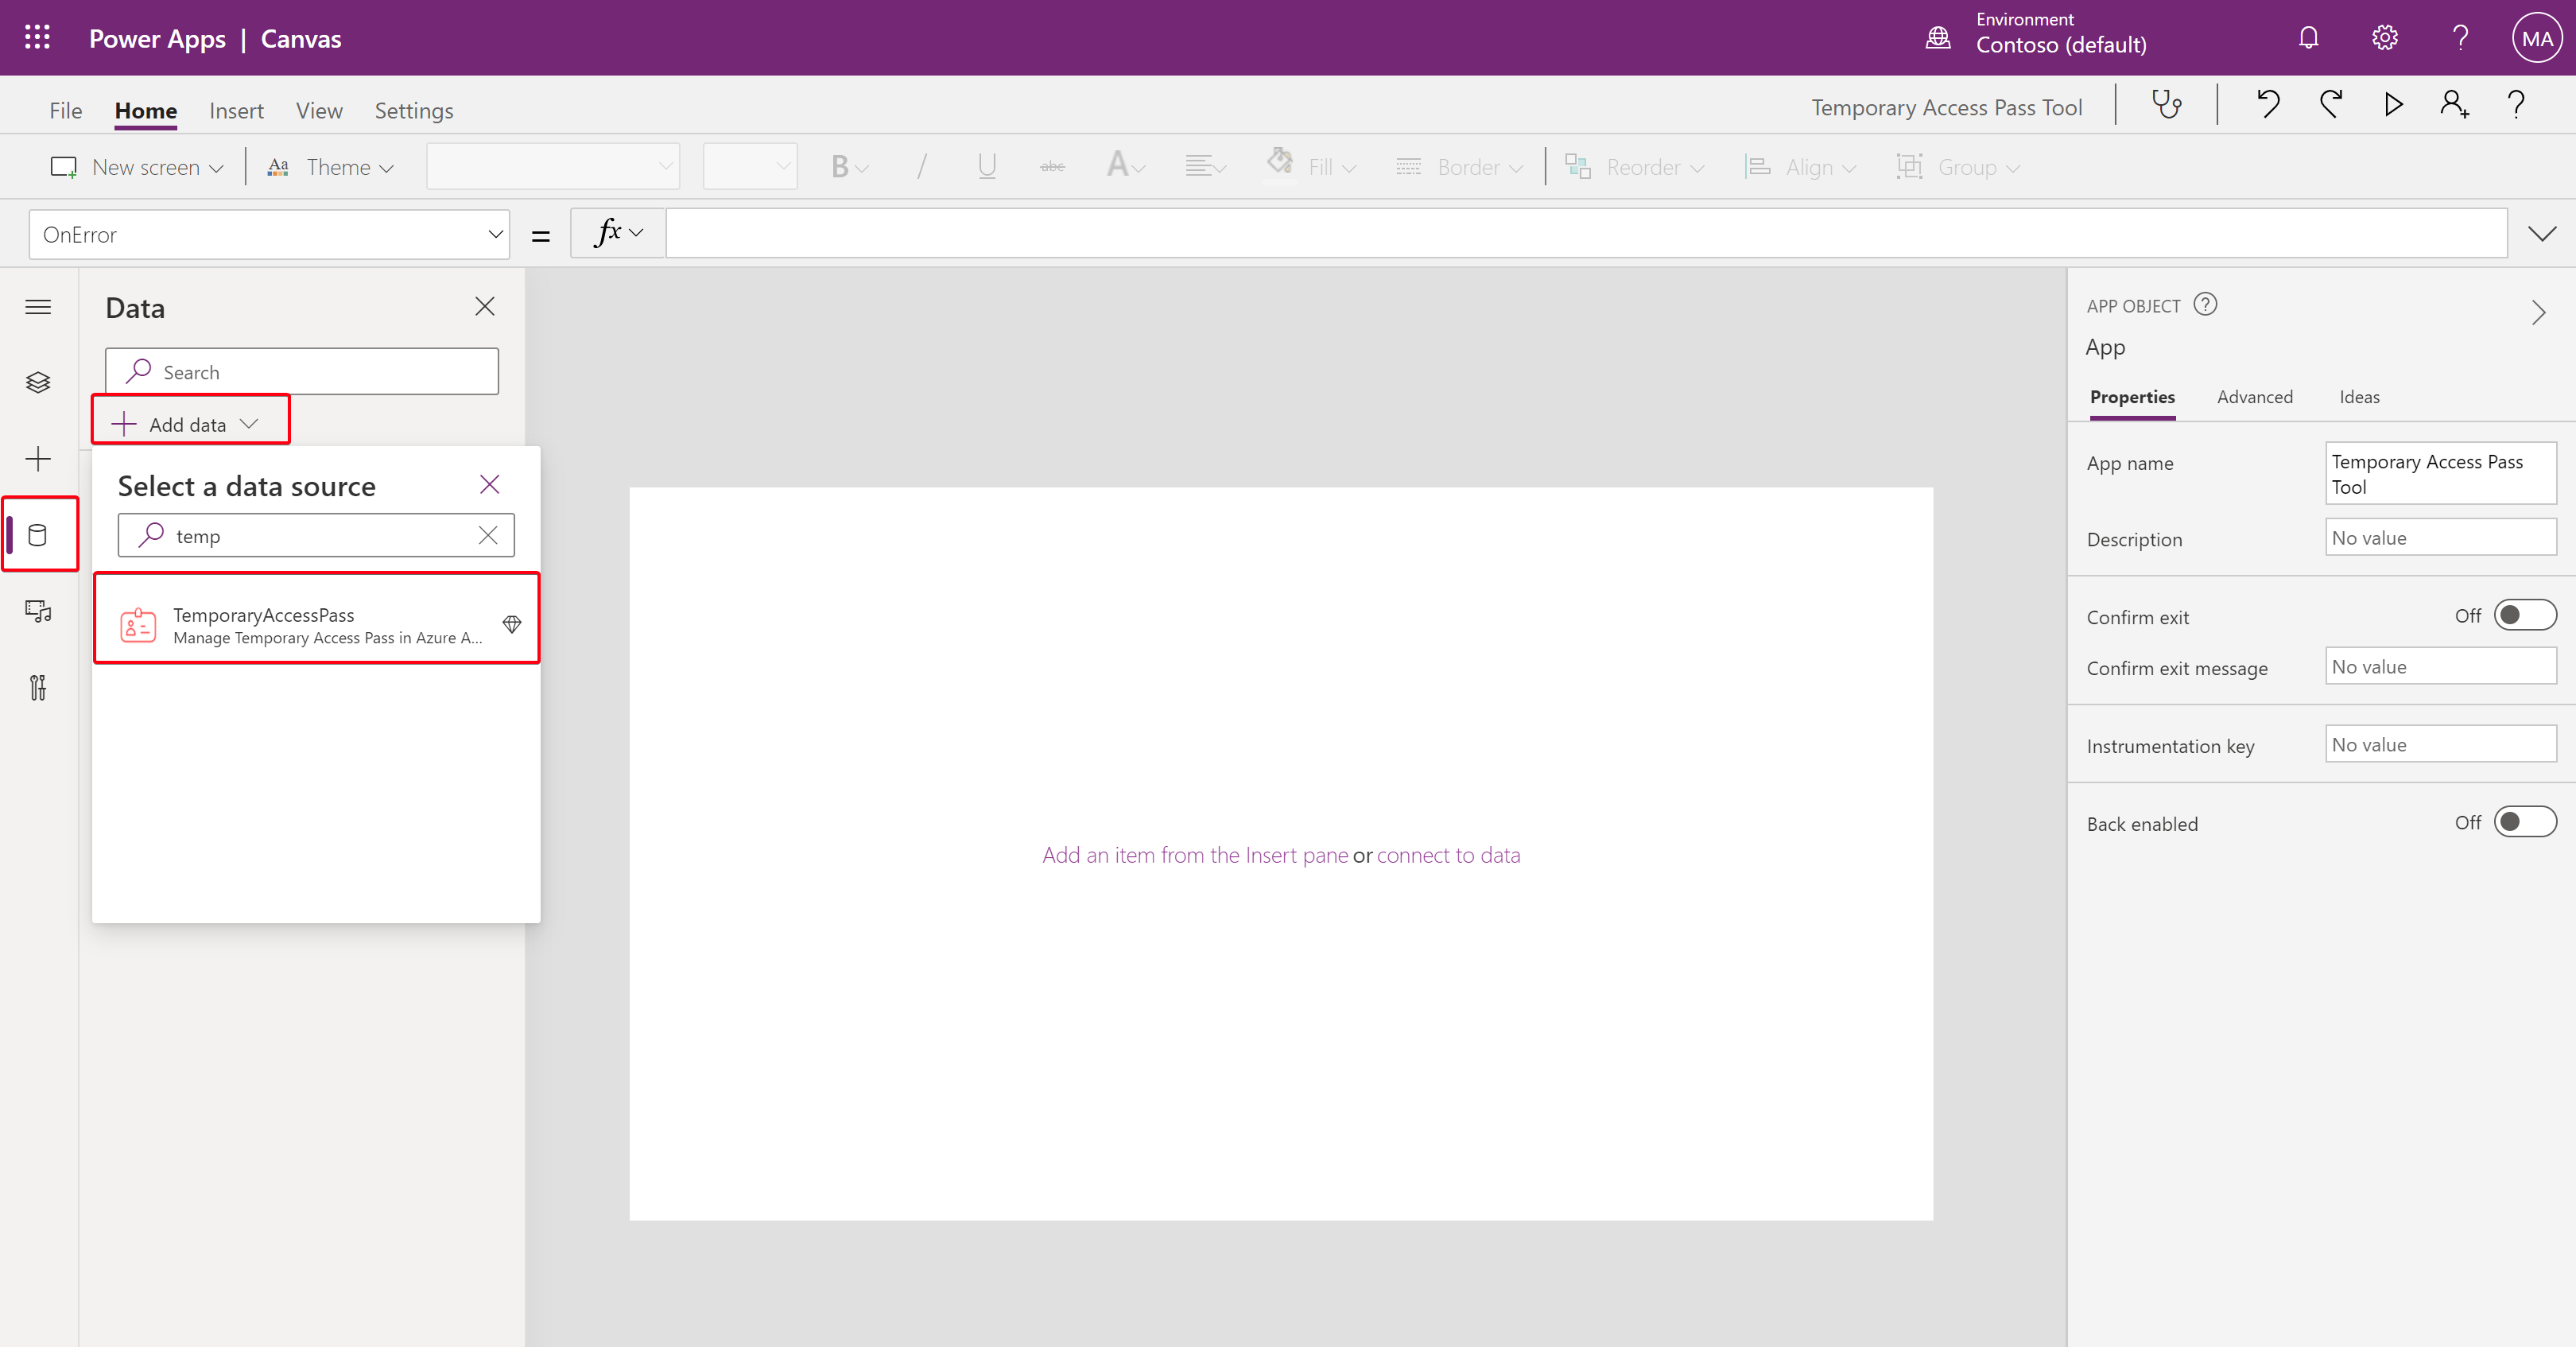The height and width of the screenshot is (1347, 2576).
Task: Switch to the Advanced tab
Action: coord(2254,397)
